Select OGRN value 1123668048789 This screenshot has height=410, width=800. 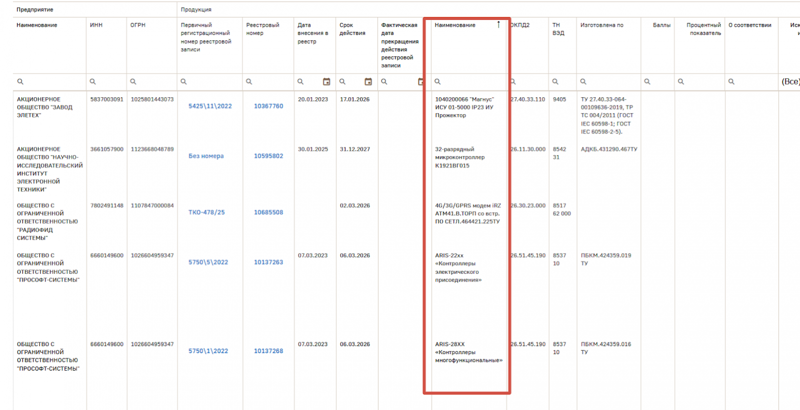pyautogui.click(x=152, y=149)
